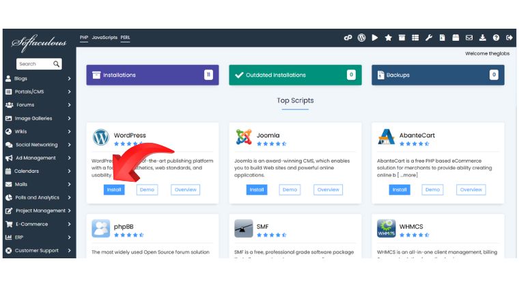Viewport: 519px width, 287px height.
Task: Open the package import icon
Action: (455, 38)
